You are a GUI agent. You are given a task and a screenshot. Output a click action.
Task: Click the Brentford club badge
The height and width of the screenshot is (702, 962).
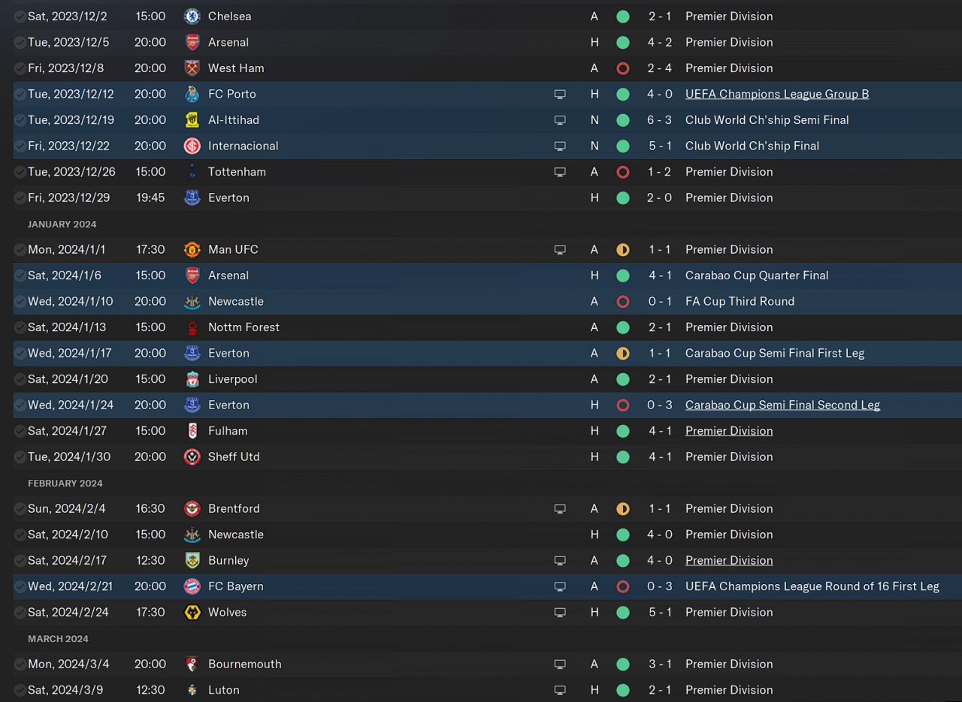(192, 508)
